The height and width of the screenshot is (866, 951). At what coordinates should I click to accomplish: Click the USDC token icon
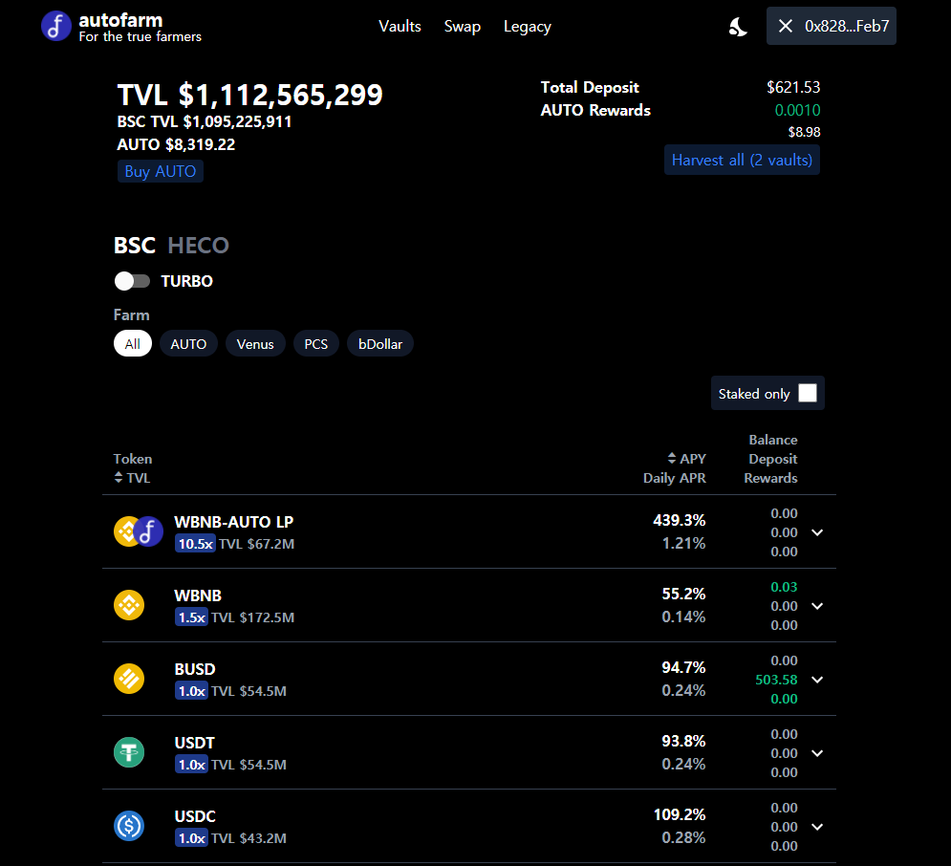pos(129,826)
